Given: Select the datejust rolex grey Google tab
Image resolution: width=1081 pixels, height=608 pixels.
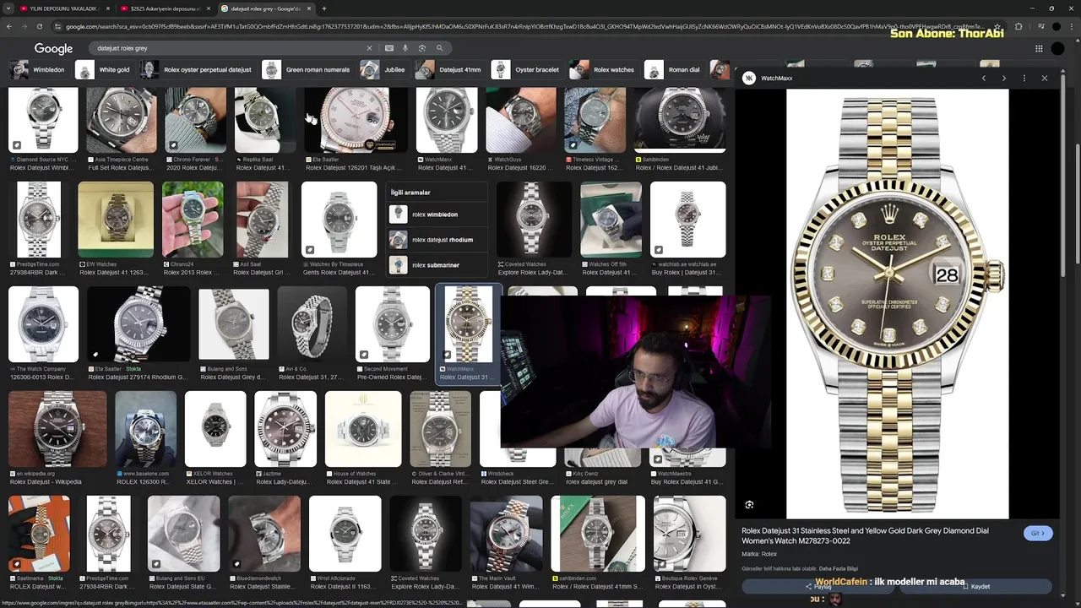Looking at the screenshot, I should click(265, 8).
